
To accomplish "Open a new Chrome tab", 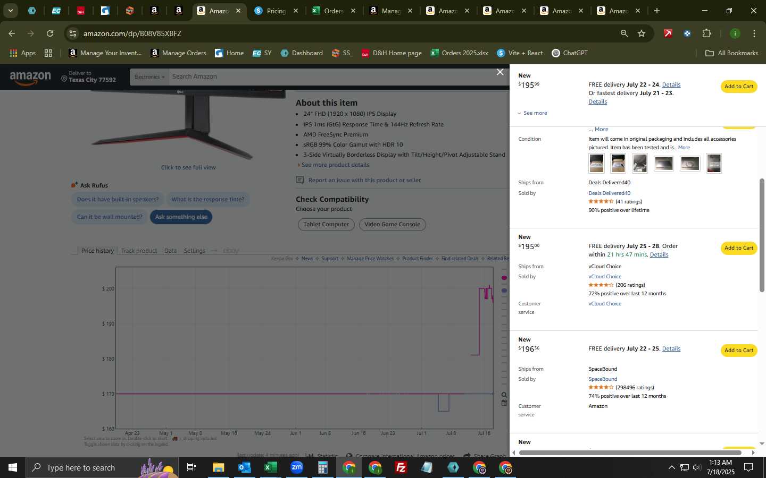I will (x=656, y=11).
